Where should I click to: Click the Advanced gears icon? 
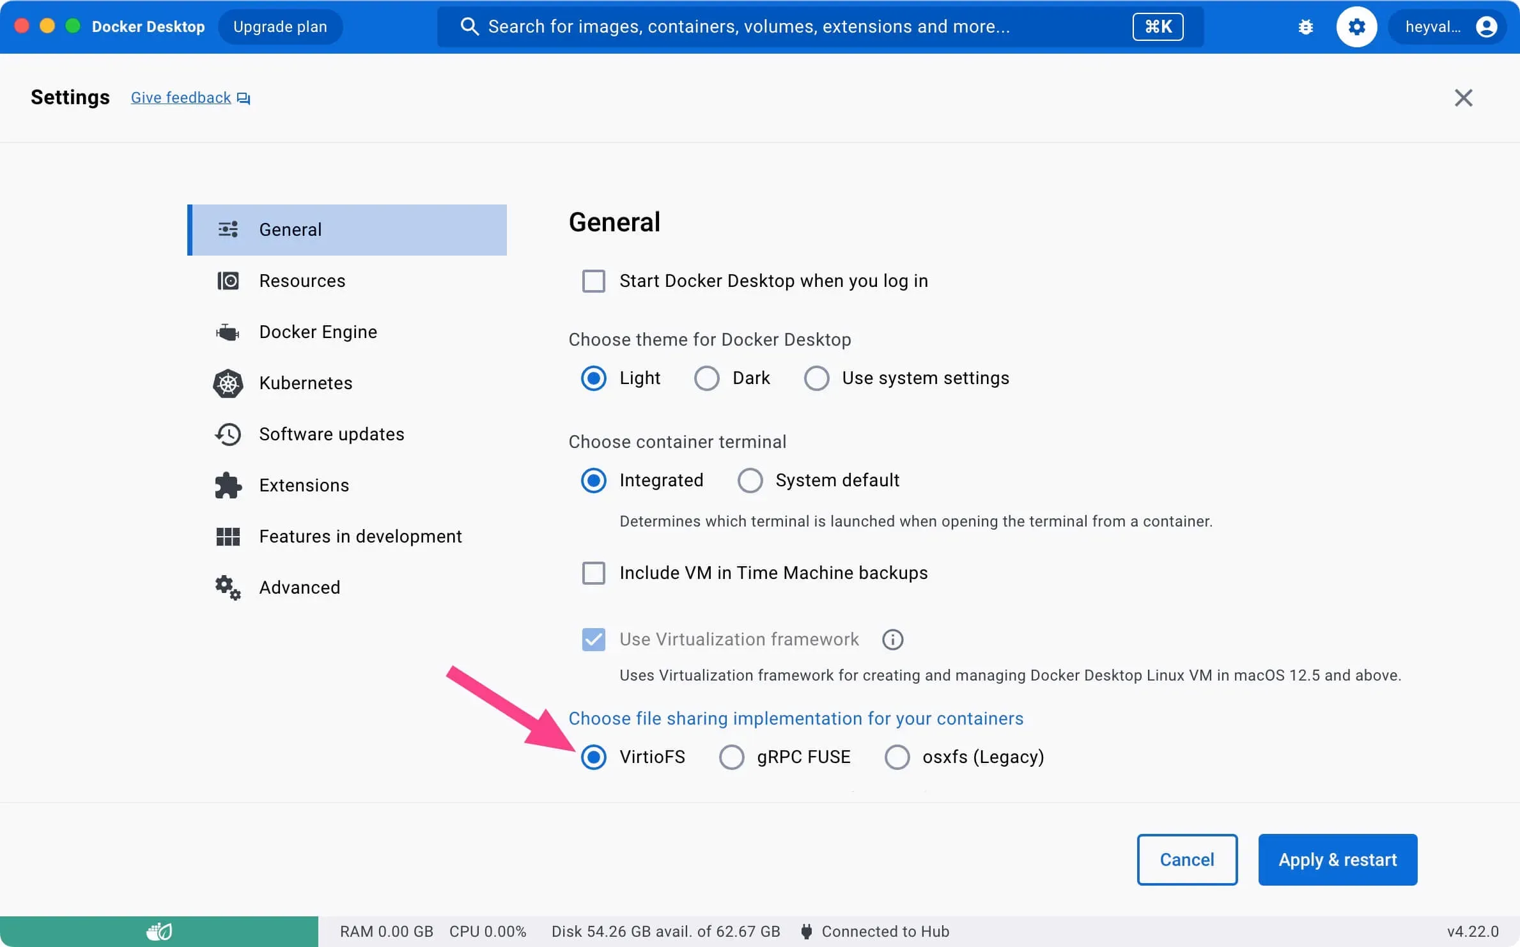click(228, 588)
